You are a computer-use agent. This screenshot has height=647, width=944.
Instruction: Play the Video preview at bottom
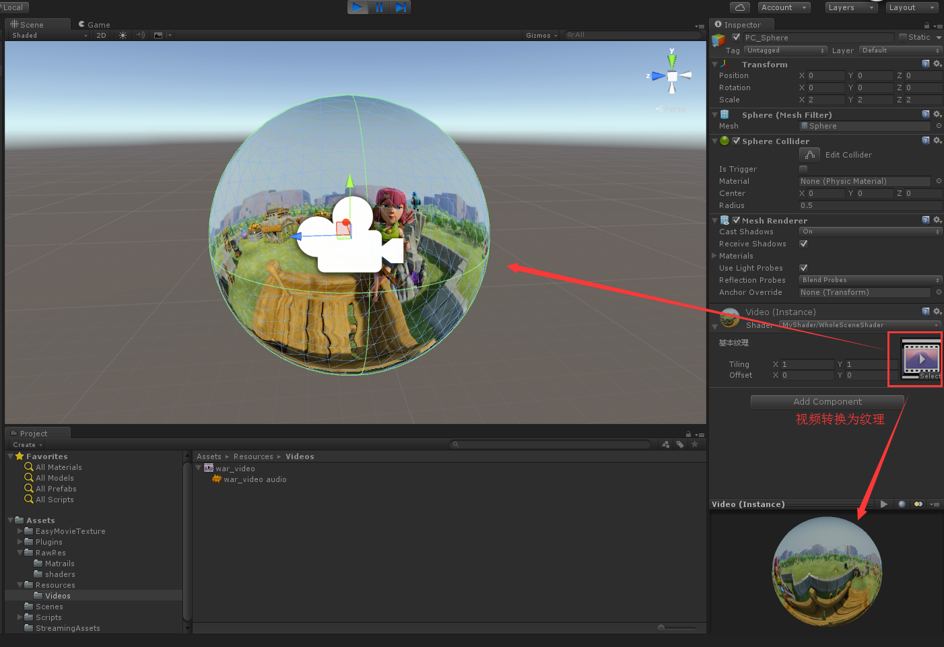[x=884, y=504]
